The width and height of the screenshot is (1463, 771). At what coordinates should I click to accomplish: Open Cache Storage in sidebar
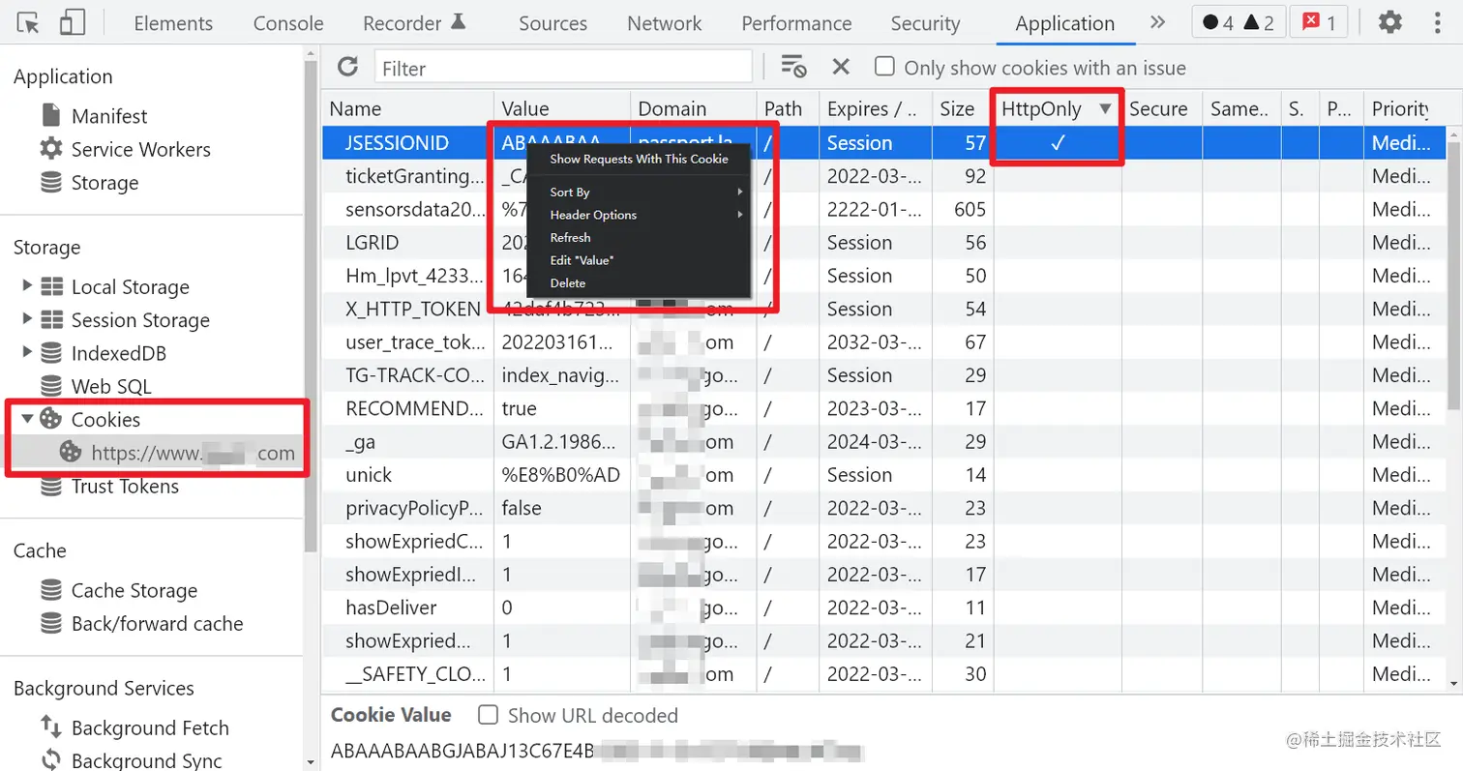pyautogui.click(x=134, y=590)
